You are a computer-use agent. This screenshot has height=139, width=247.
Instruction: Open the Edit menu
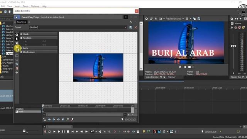(x=3, y=6)
